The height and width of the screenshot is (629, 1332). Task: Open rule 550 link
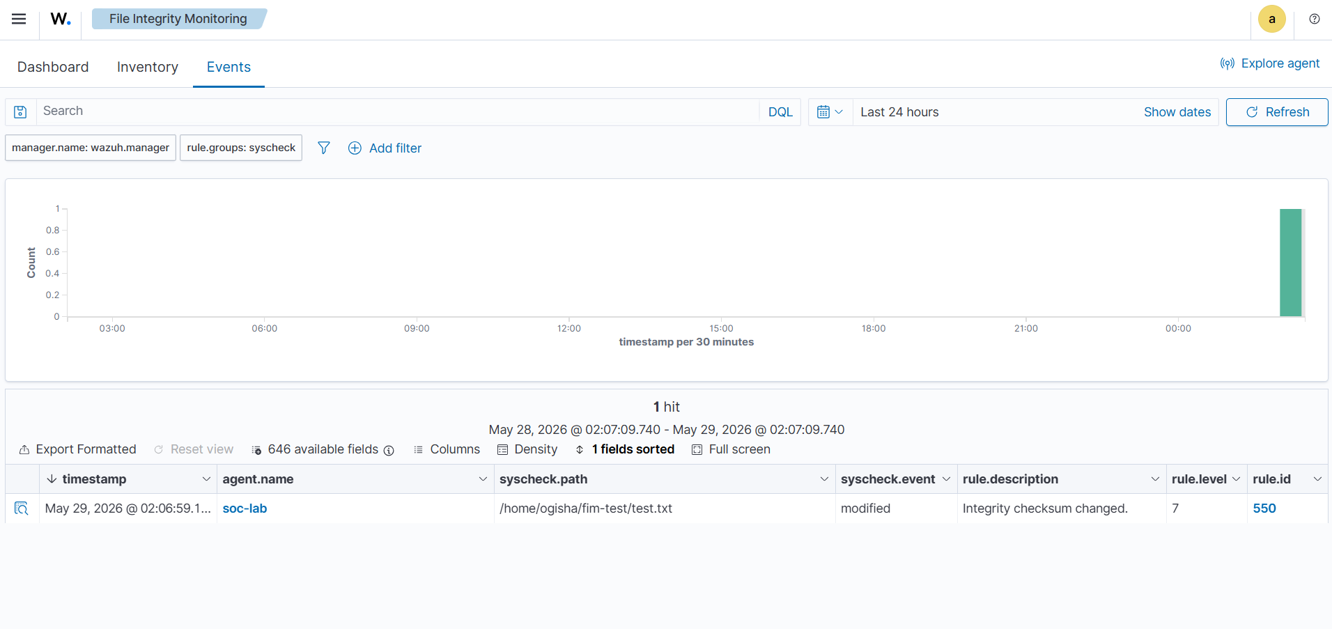(x=1264, y=508)
